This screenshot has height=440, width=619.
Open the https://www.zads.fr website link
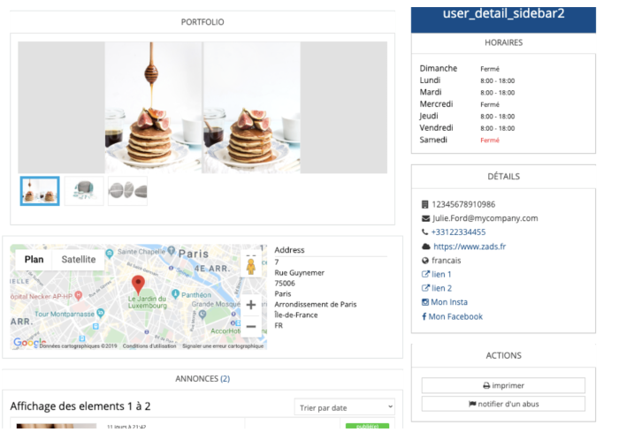tap(470, 247)
